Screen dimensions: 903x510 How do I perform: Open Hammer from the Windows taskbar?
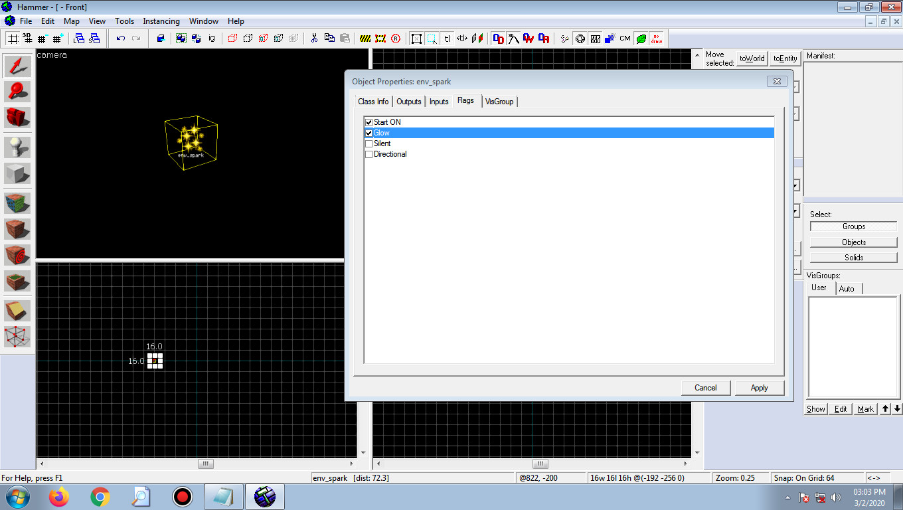click(265, 496)
